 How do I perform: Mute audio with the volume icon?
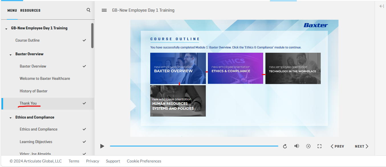point(297,146)
